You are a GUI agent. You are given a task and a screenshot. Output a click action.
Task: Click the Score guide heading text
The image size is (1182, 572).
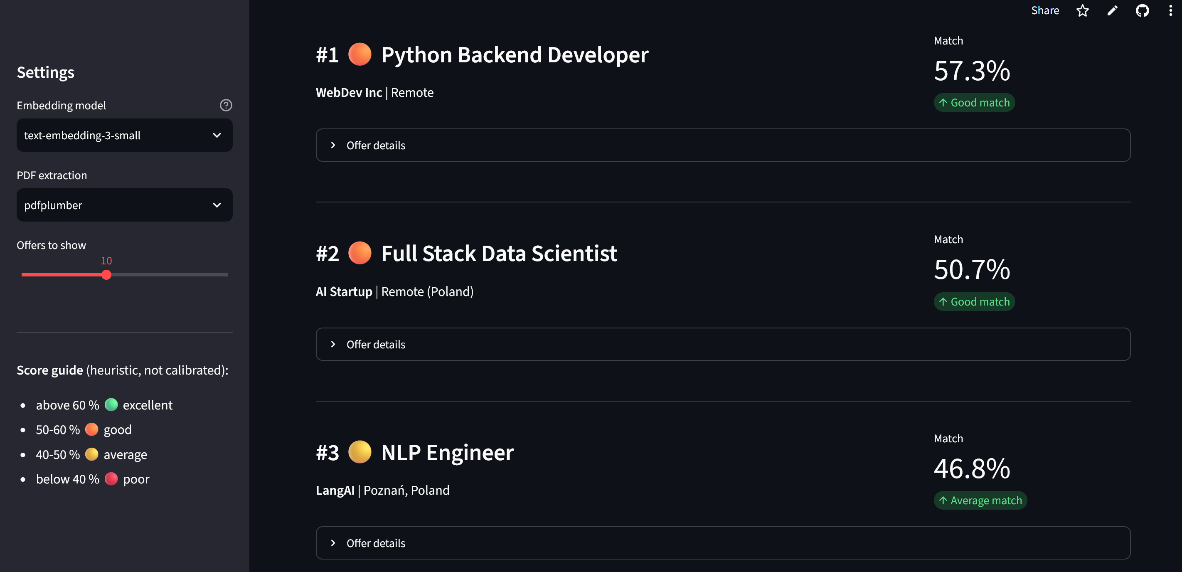[x=49, y=370]
